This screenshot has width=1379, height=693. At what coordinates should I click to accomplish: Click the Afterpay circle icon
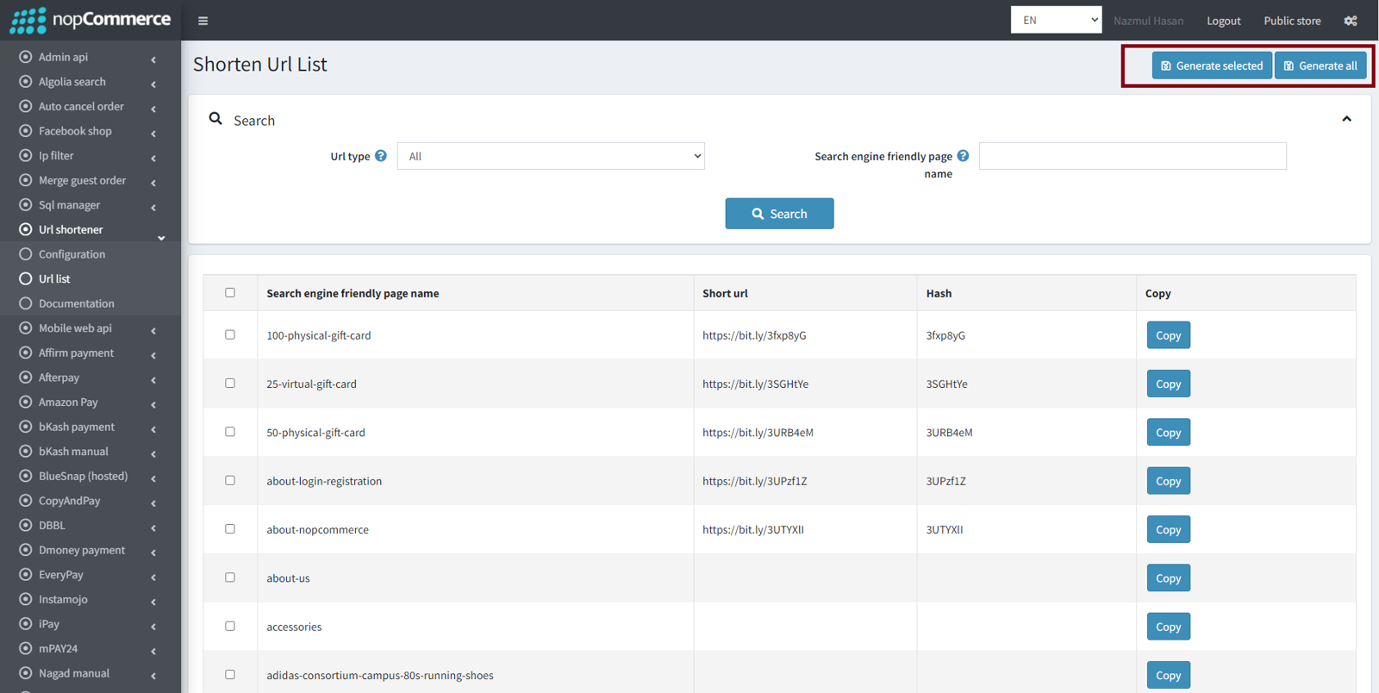tap(26, 378)
